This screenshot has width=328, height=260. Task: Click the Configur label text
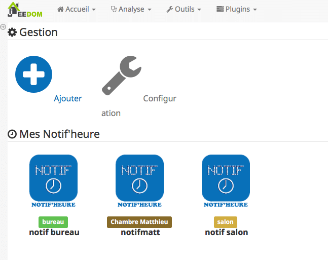pos(160,98)
